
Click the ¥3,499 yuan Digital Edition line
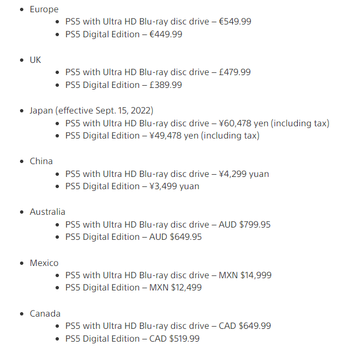pyautogui.click(x=132, y=186)
